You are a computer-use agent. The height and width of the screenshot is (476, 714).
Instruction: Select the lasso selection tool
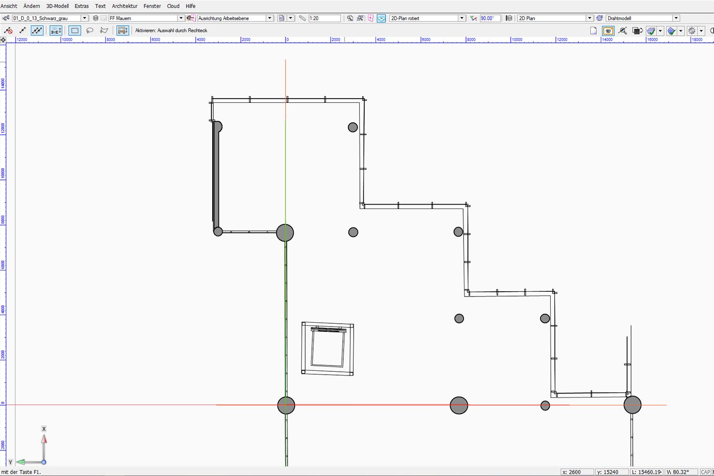click(89, 30)
